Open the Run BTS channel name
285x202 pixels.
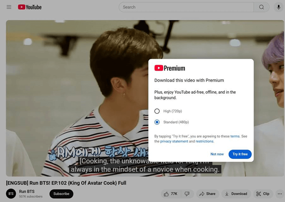[x=27, y=191]
